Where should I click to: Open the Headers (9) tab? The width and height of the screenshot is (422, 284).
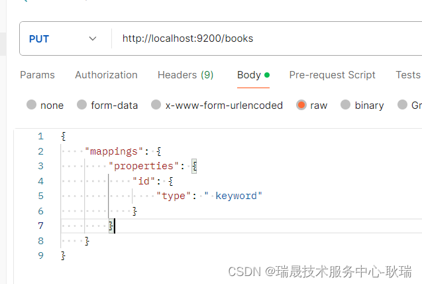[185, 75]
